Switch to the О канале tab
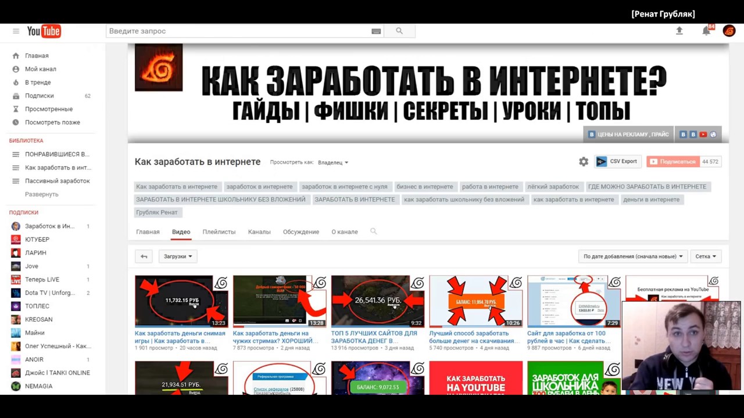744x418 pixels. coord(345,232)
